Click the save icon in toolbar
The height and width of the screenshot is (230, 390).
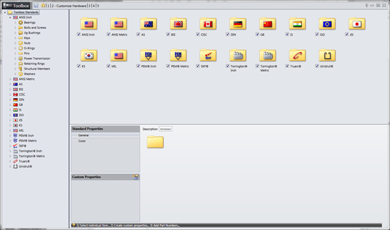36,6
